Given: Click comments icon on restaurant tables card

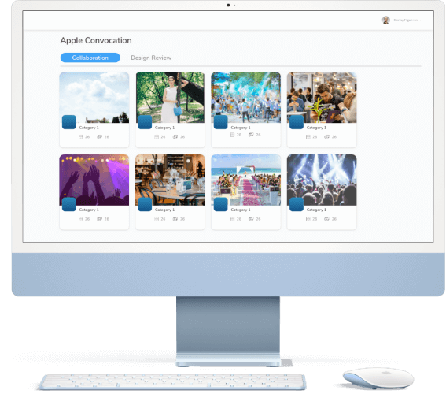Looking at the screenshot, I should click(x=175, y=219).
